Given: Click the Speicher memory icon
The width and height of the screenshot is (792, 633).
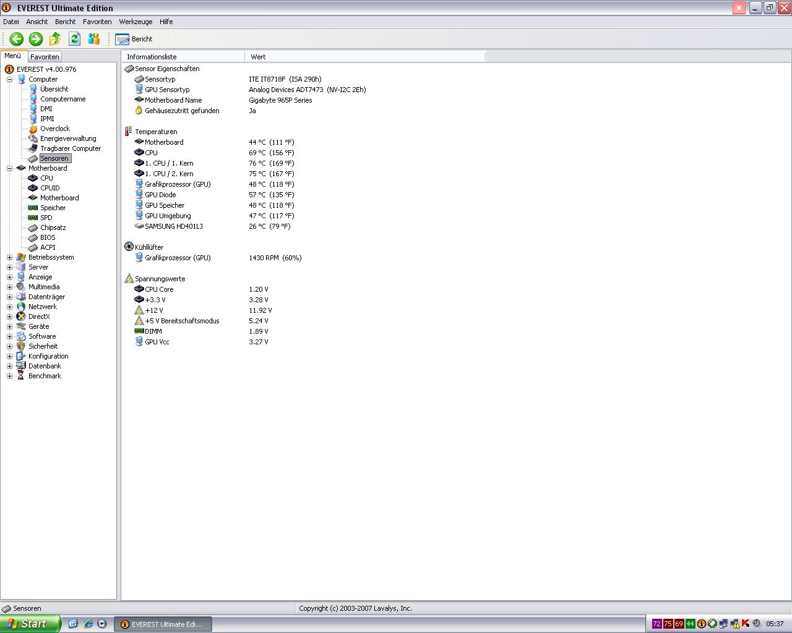Looking at the screenshot, I should [33, 208].
